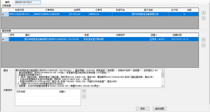Select the vehicle code cell KFF6121KD6D1E5-613...

coord(21,14)
